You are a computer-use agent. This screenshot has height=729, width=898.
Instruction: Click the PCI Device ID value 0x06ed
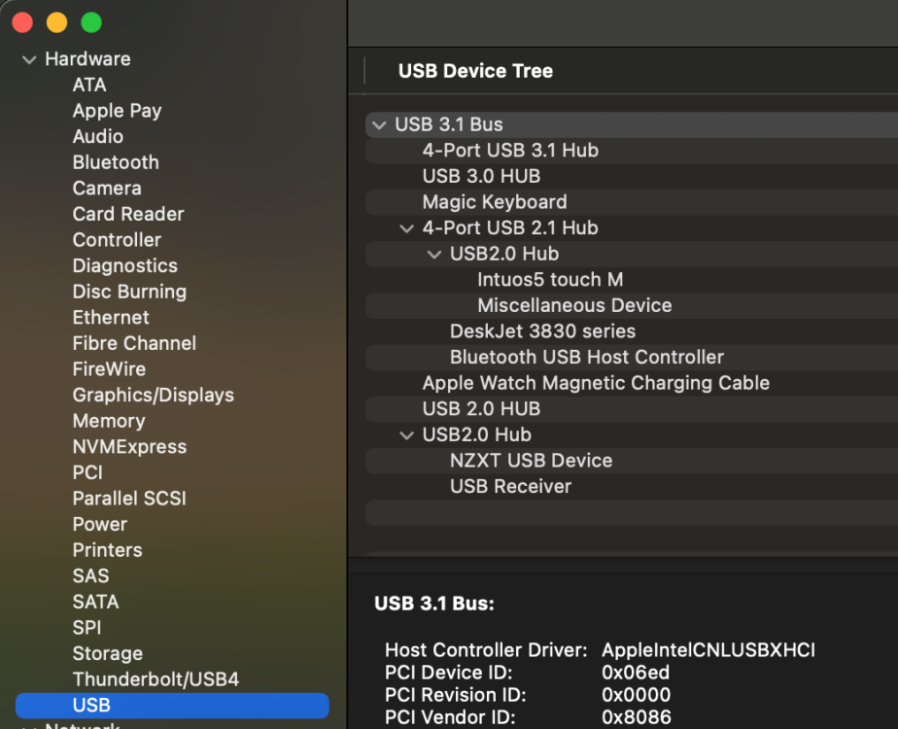coord(636,673)
